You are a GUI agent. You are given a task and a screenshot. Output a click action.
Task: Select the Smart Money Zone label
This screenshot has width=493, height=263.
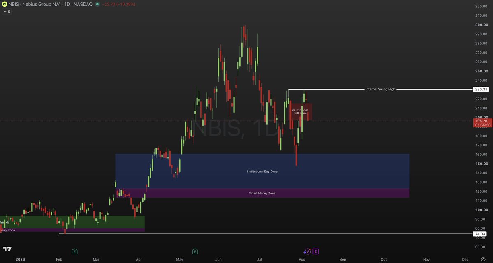point(262,193)
